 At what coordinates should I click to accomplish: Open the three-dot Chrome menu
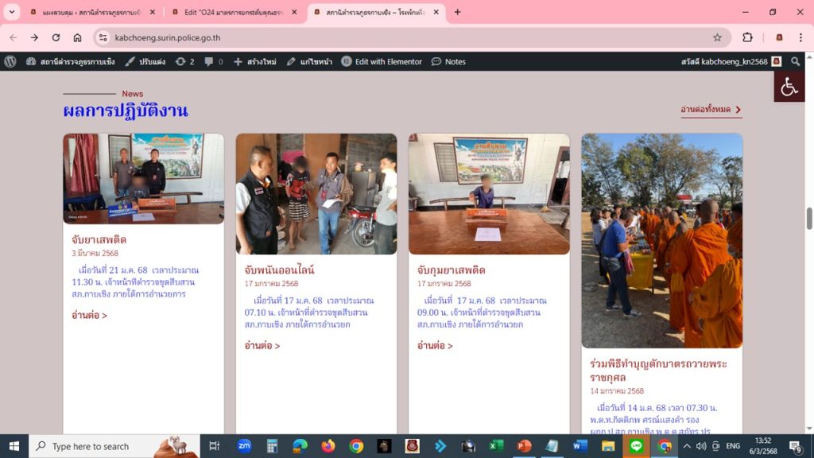click(800, 37)
